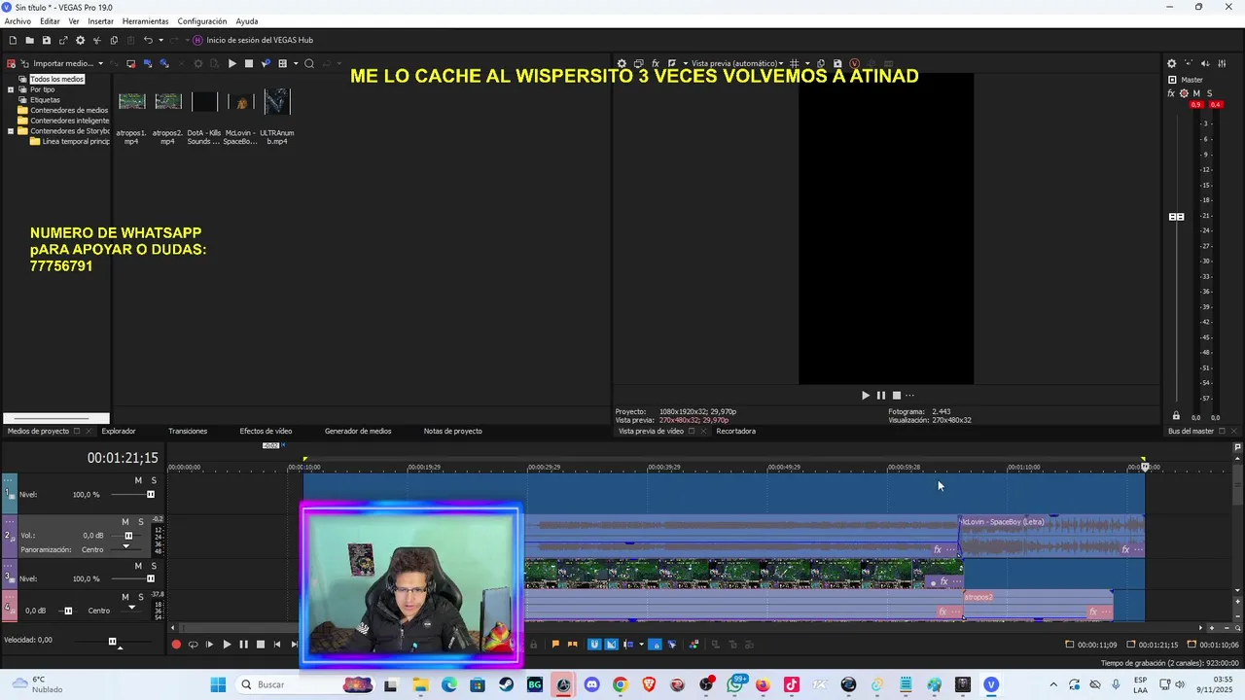
Task: Open preview properties gear in video preview
Action: [x=622, y=63]
